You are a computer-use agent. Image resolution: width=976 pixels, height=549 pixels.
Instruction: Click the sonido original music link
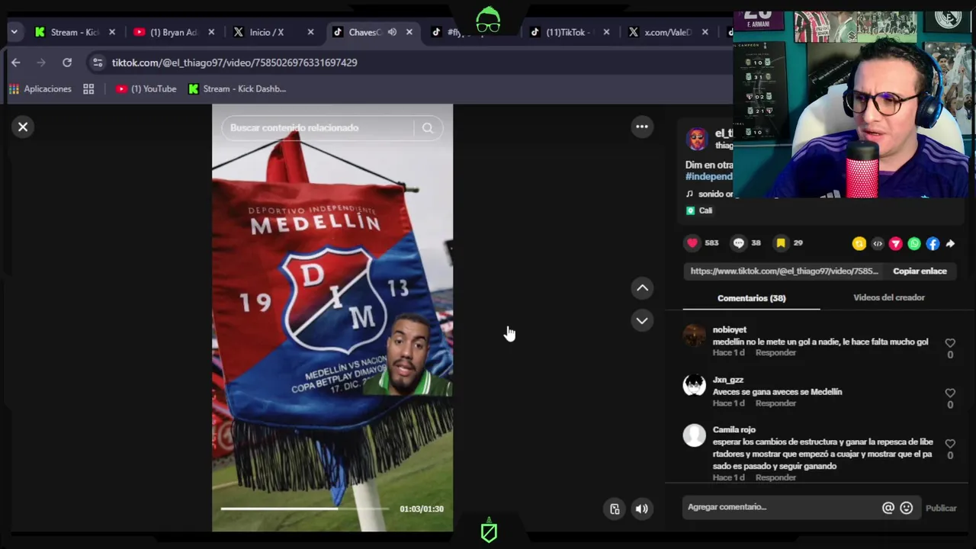point(709,194)
